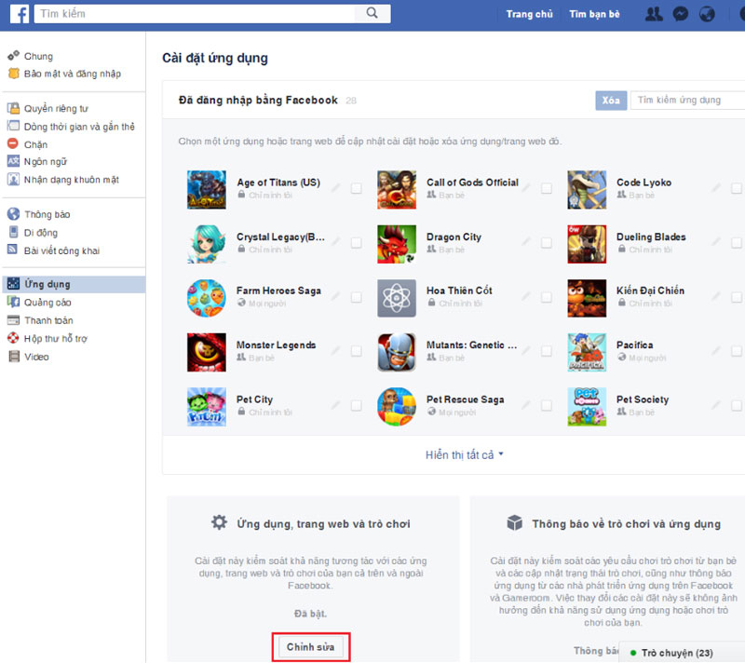Screen dimensions: 745x663
Task: Click the Age of Titans (US) app thumbnail
Action: [x=207, y=190]
